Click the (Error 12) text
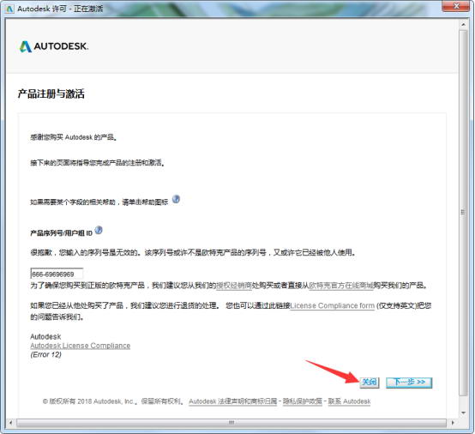The width and height of the screenshot is (475, 434). tap(45, 354)
